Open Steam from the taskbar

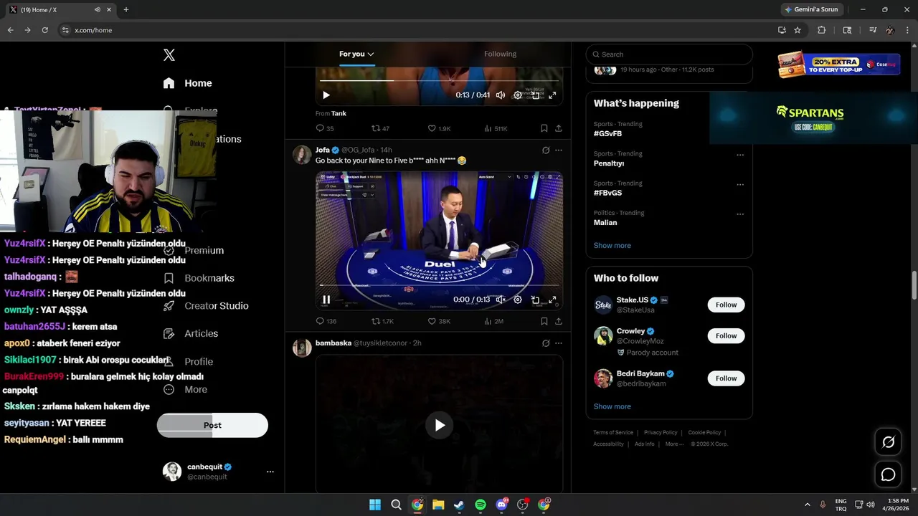tap(459, 505)
